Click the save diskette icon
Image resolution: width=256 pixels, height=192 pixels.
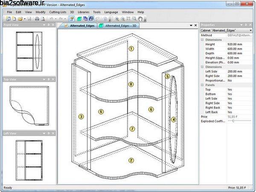pos(29,19)
